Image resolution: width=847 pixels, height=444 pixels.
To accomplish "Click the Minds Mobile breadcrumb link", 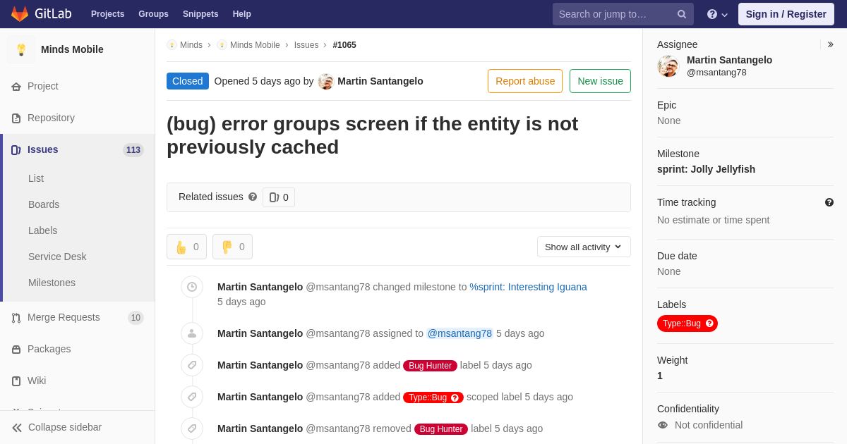I will (x=255, y=45).
